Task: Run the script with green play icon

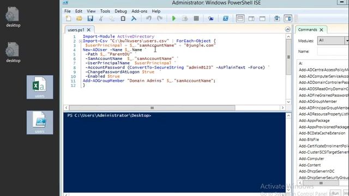Action: (174, 19)
